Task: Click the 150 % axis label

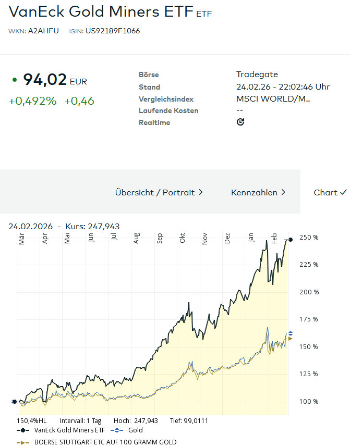Action: pos(309,347)
